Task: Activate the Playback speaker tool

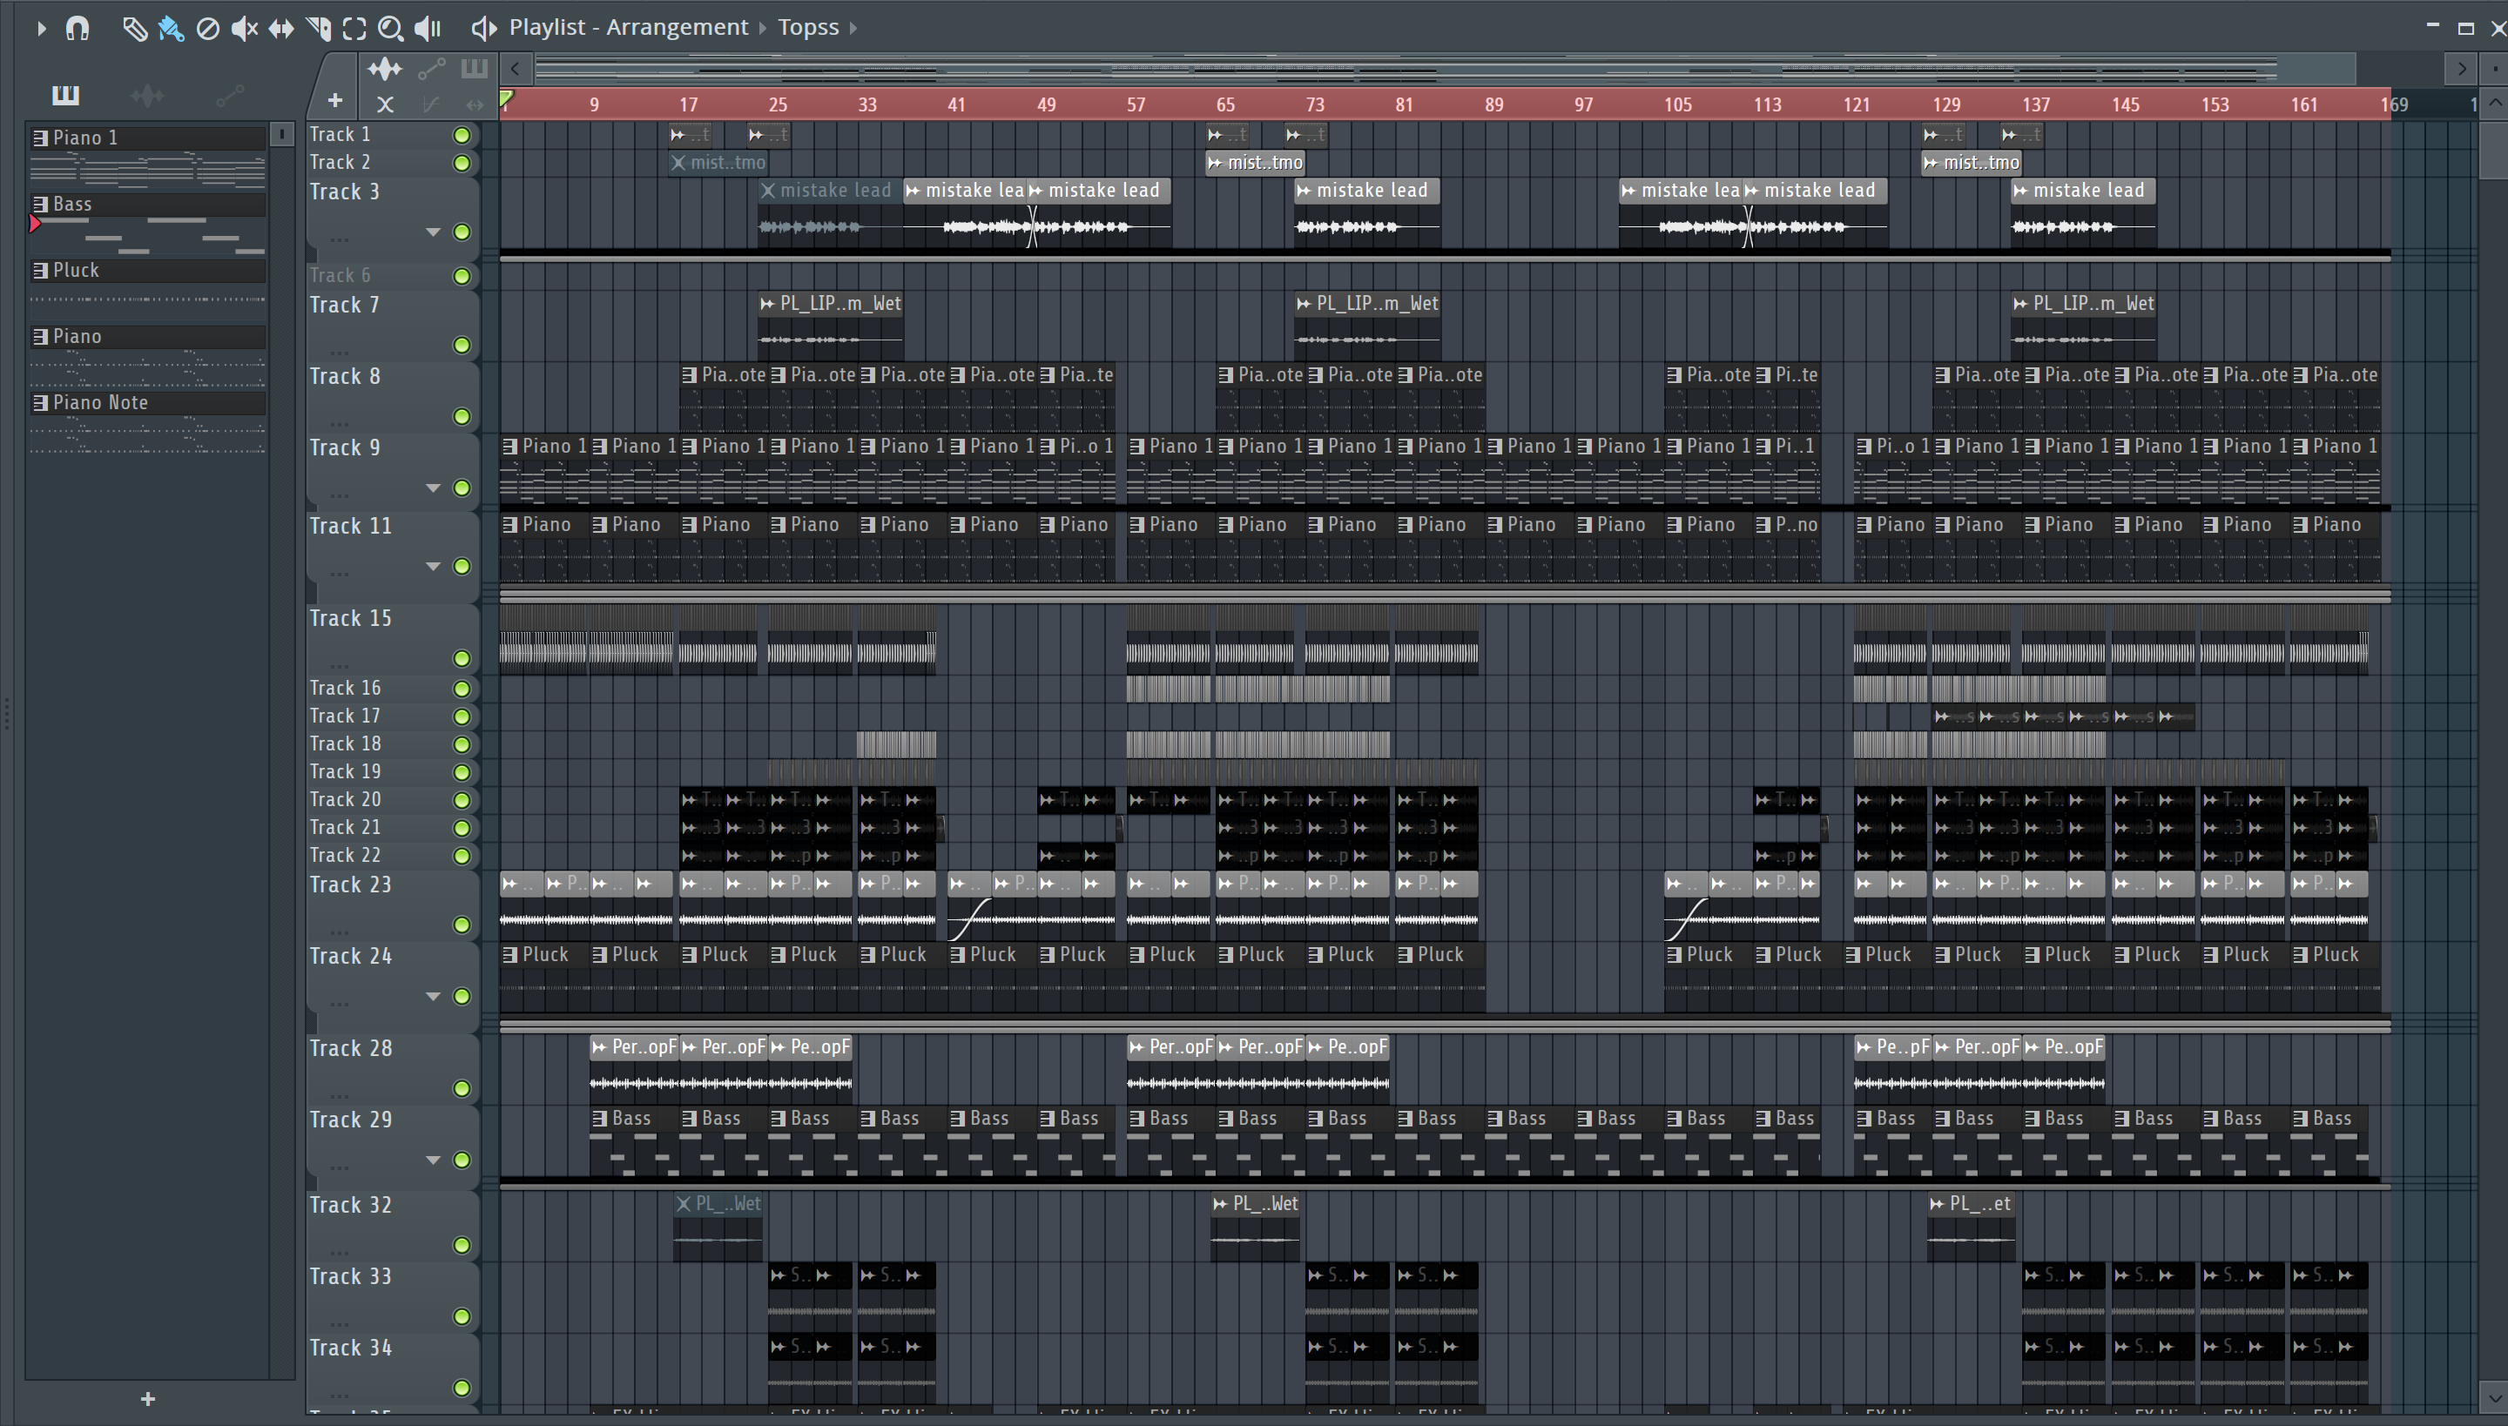Action: coord(428,29)
